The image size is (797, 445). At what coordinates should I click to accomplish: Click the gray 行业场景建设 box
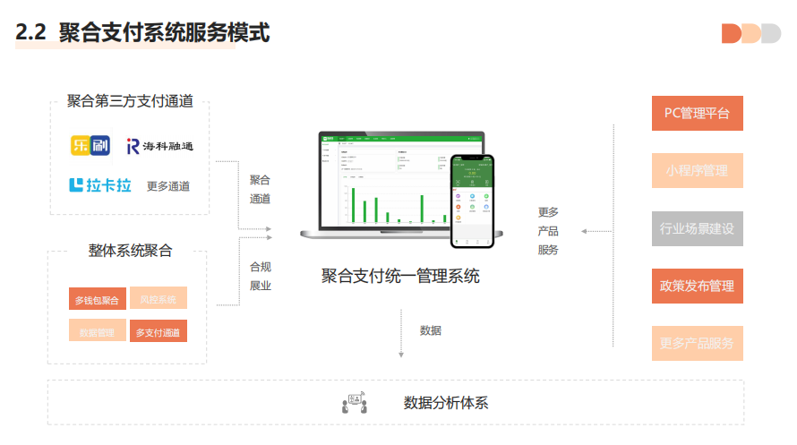pos(697,228)
